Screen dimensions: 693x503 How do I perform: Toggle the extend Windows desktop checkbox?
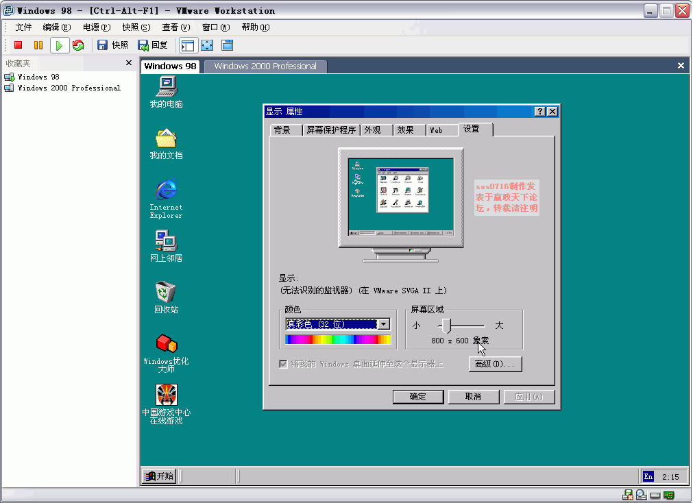[283, 364]
